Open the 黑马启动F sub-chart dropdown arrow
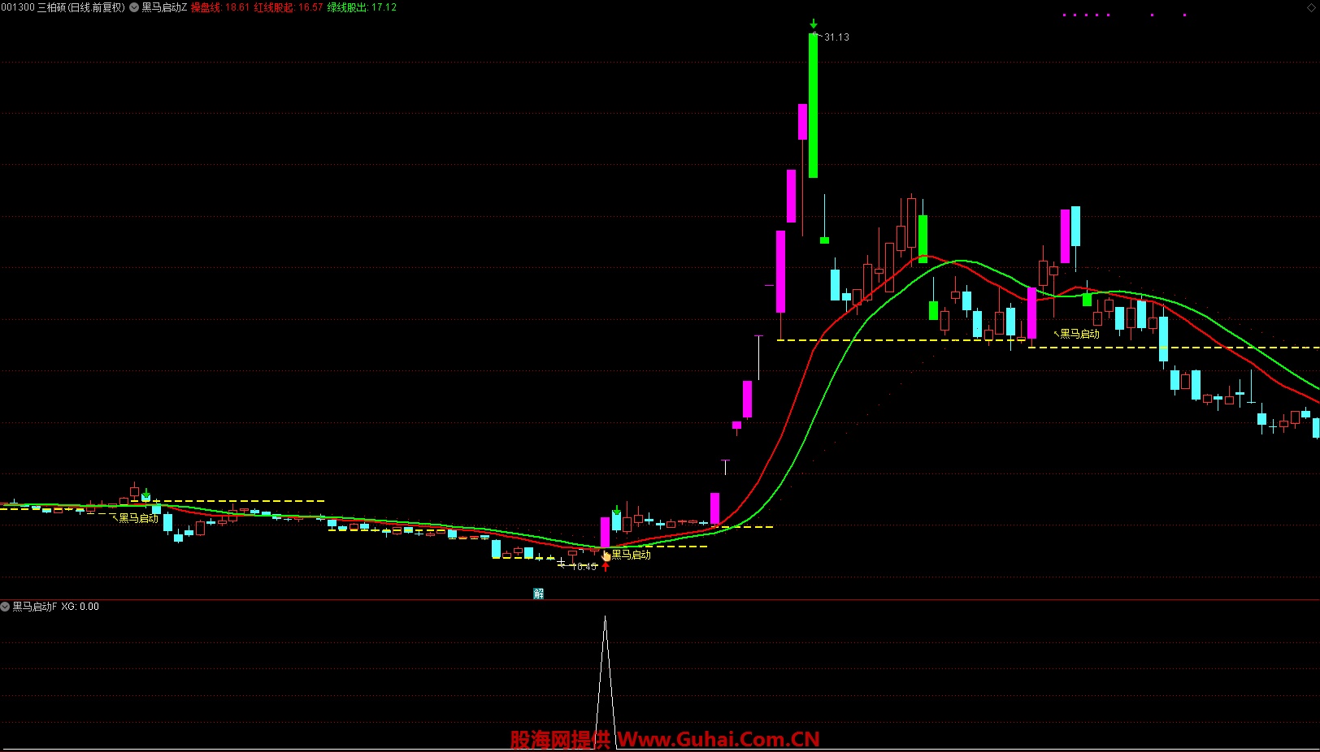Image resolution: width=1320 pixels, height=752 pixels. 5,607
